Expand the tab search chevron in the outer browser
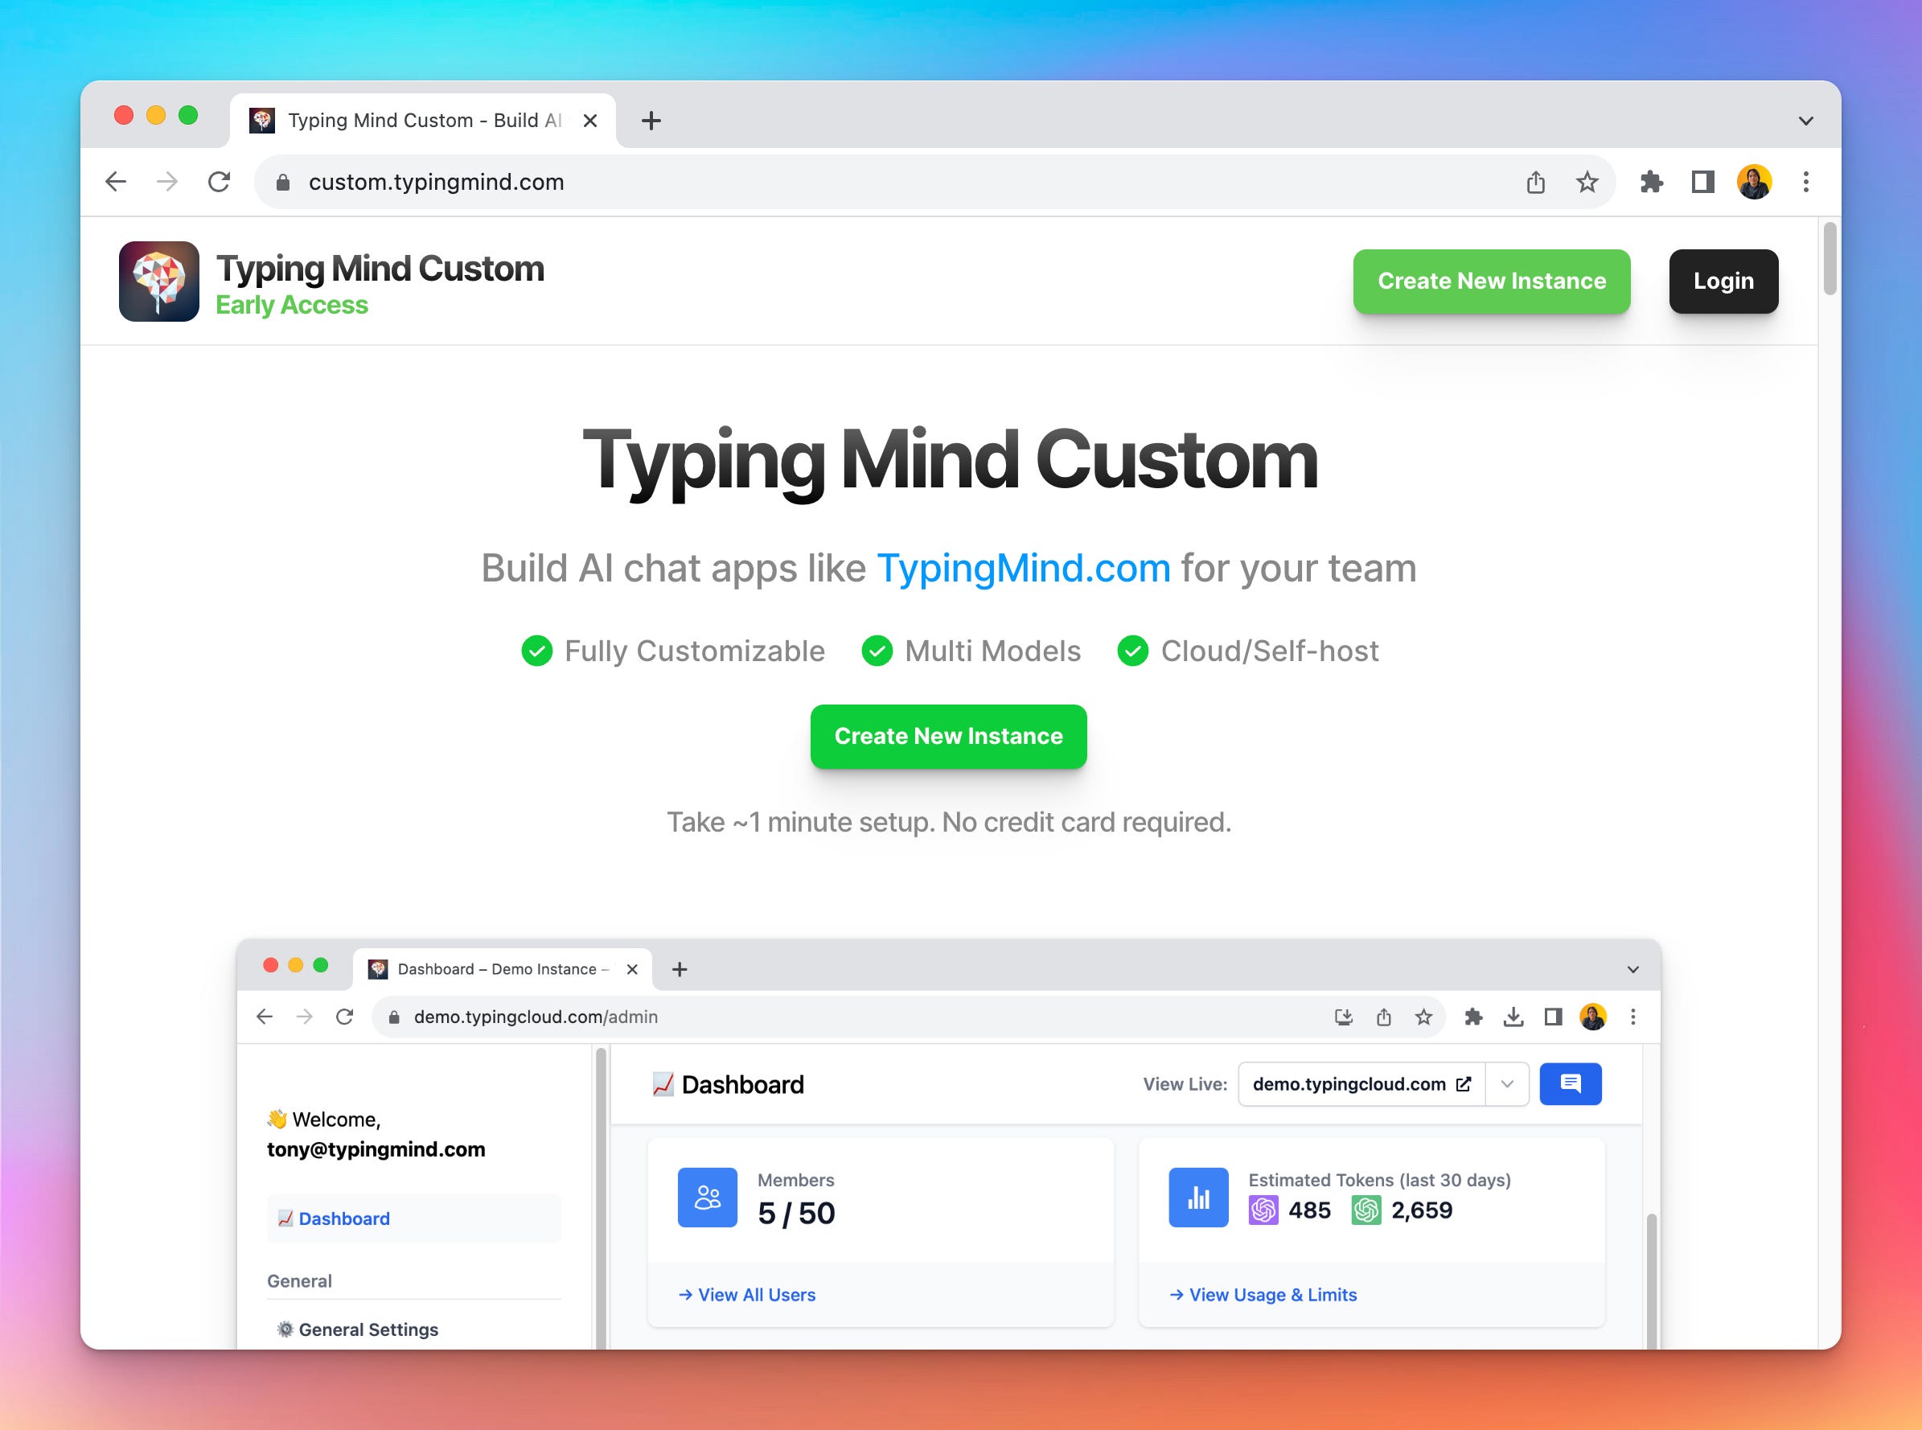The height and width of the screenshot is (1430, 1922). (1806, 121)
